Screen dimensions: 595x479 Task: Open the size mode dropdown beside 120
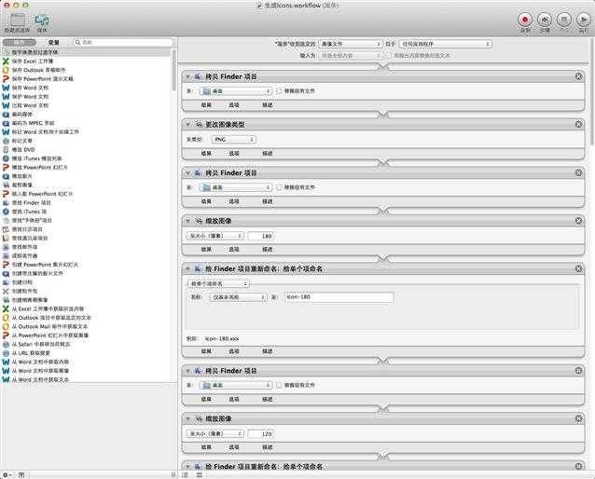(214, 433)
